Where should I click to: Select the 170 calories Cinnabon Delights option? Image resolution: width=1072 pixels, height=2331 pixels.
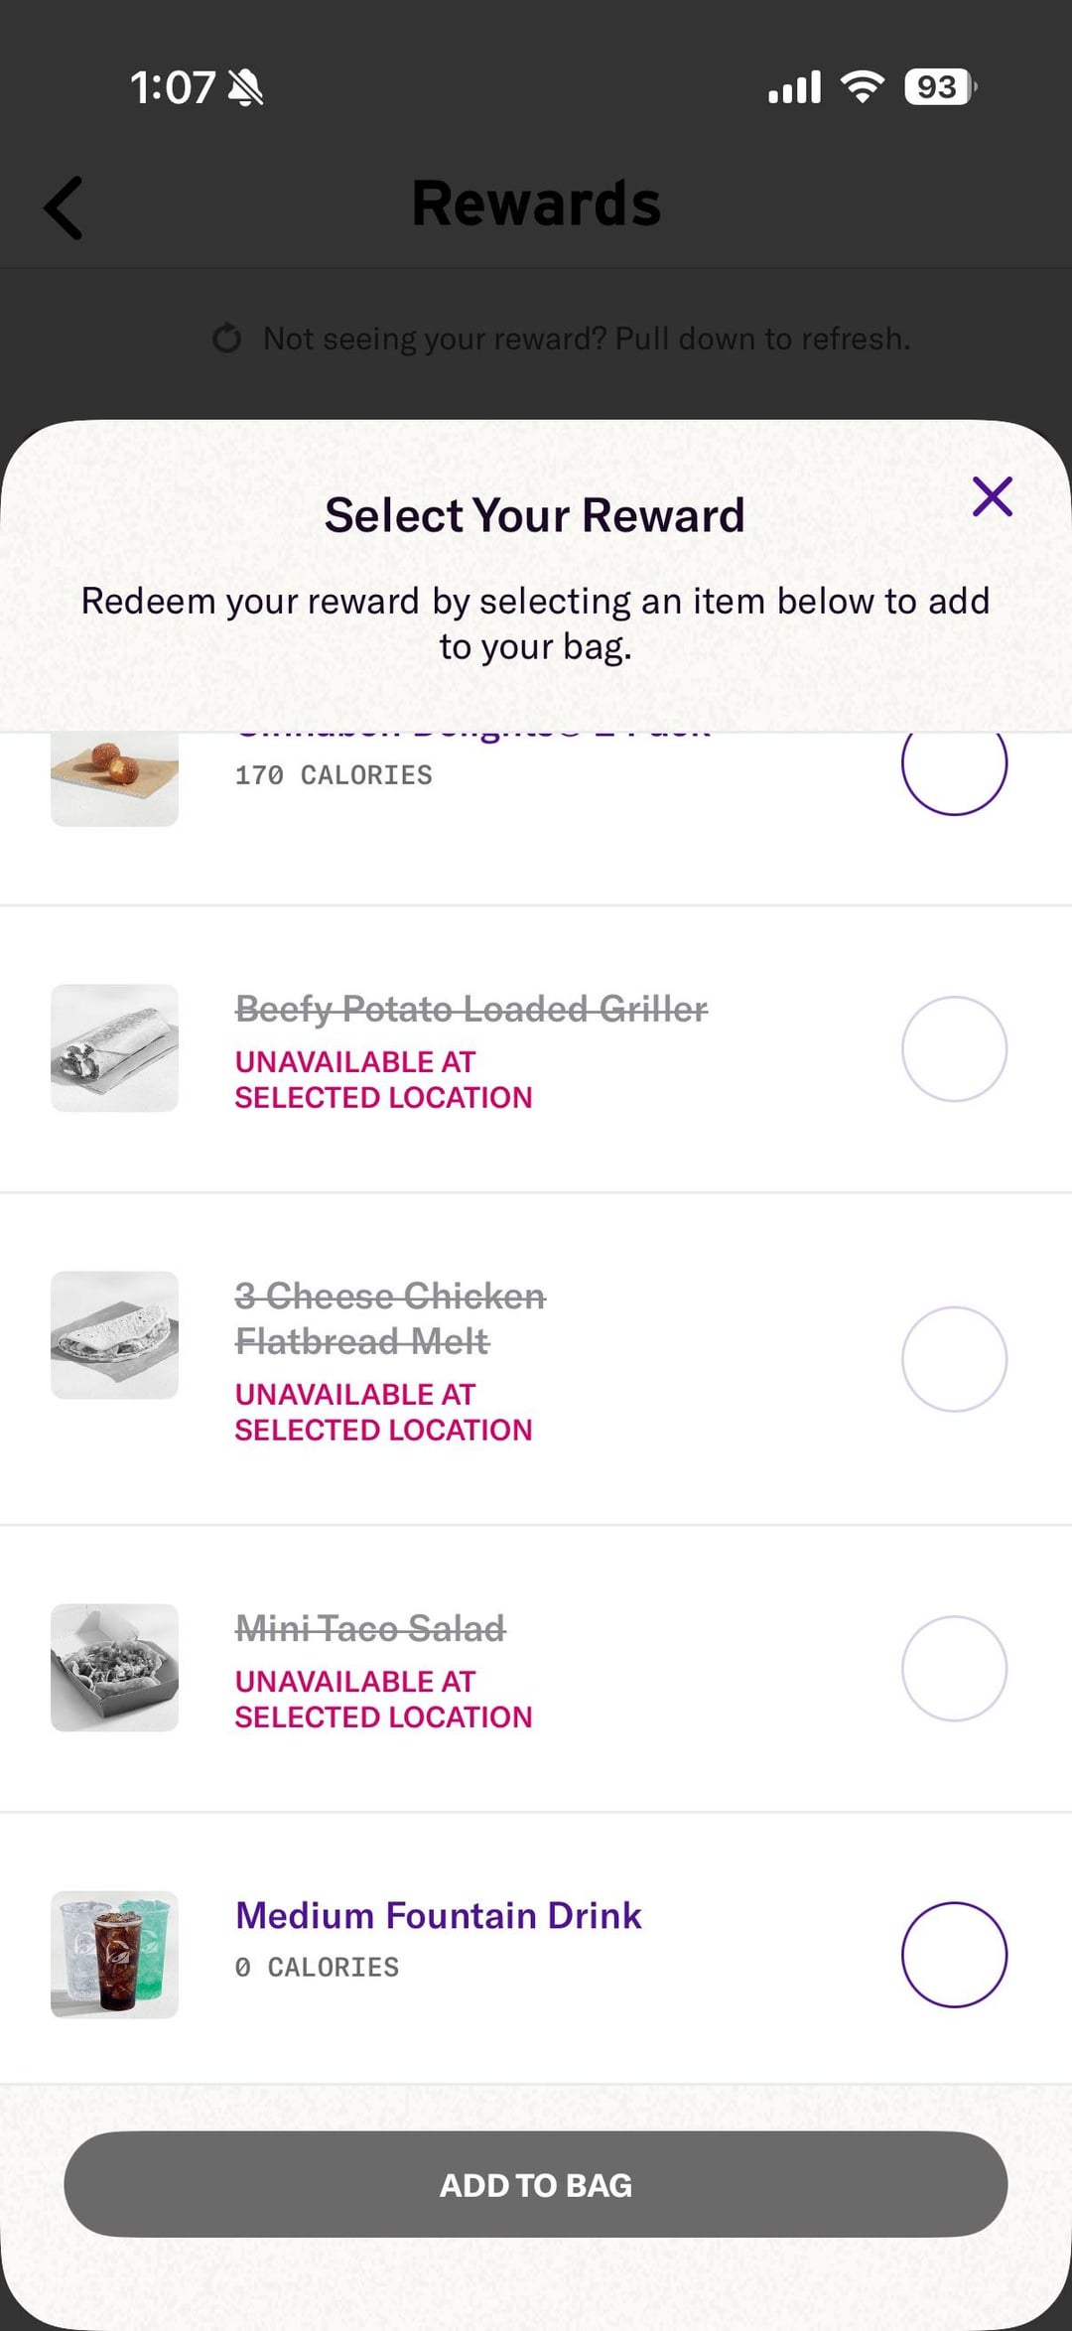coord(954,764)
